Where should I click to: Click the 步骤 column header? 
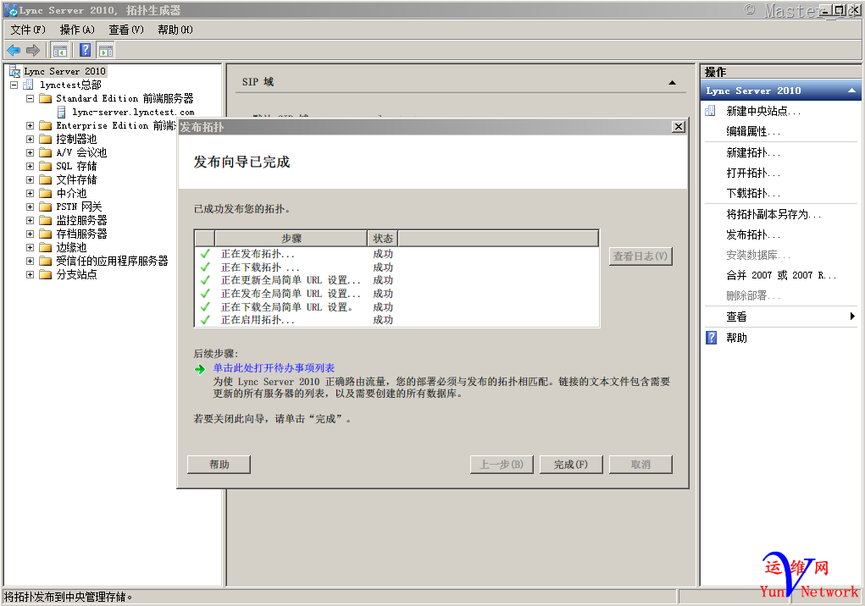point(291,239)
